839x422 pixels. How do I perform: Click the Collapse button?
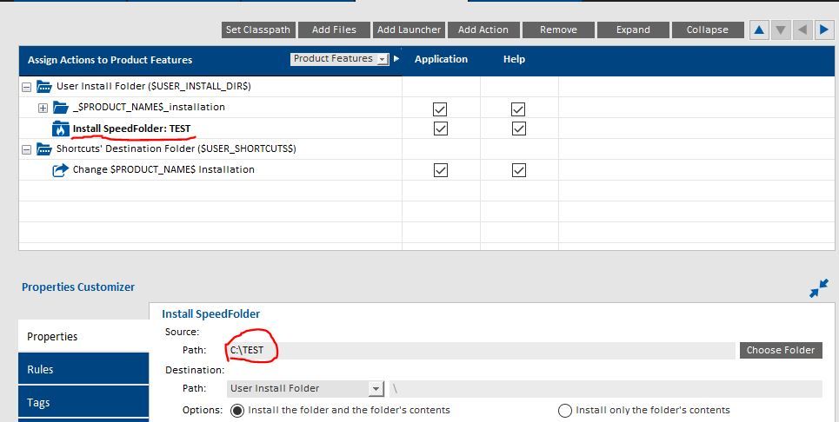[708, 30]
